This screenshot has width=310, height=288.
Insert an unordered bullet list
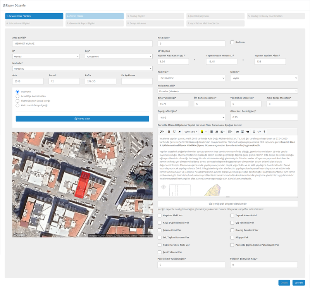[211, 132]
